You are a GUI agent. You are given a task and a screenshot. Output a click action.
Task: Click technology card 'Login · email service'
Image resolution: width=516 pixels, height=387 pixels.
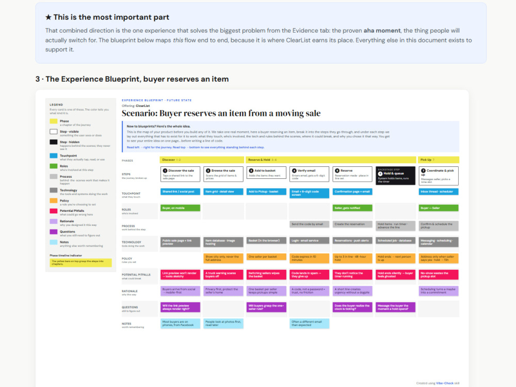[309, 241]
